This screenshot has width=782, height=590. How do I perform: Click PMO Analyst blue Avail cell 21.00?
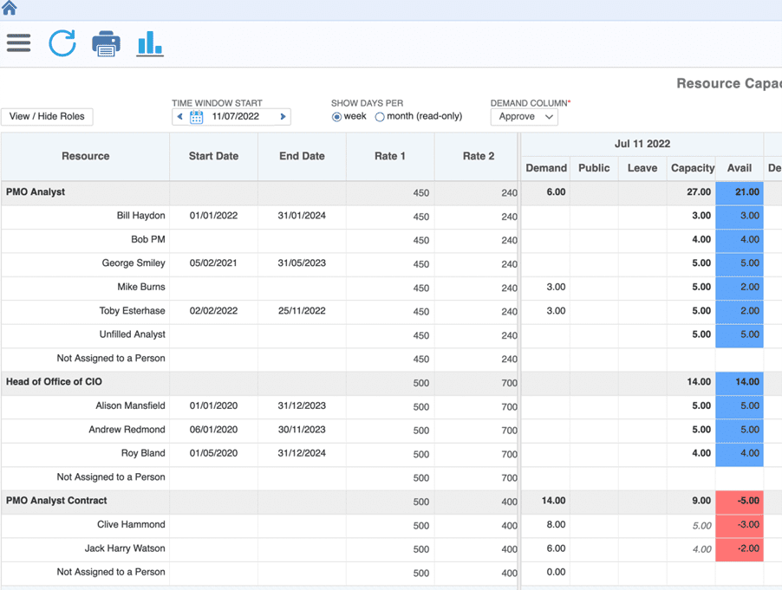click(x=740, y=193)
